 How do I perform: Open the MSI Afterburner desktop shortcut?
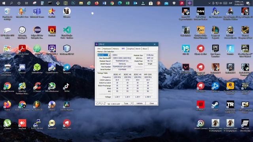pos(52,87)
